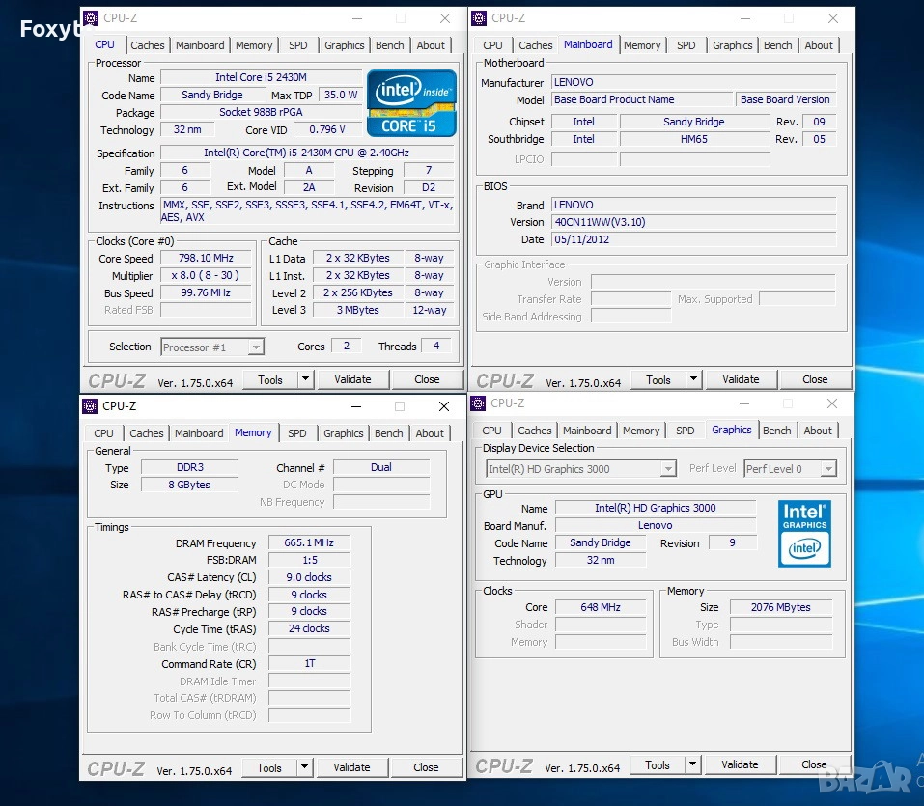Open the Perf Level 0 dropdown
Viewport: 924px width, 806px height.
tap(826, 469)
